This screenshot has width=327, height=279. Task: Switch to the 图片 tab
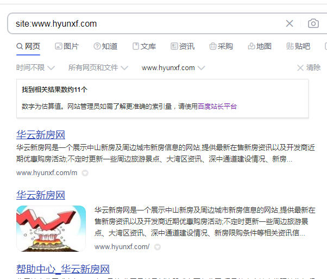click(67, 46)
